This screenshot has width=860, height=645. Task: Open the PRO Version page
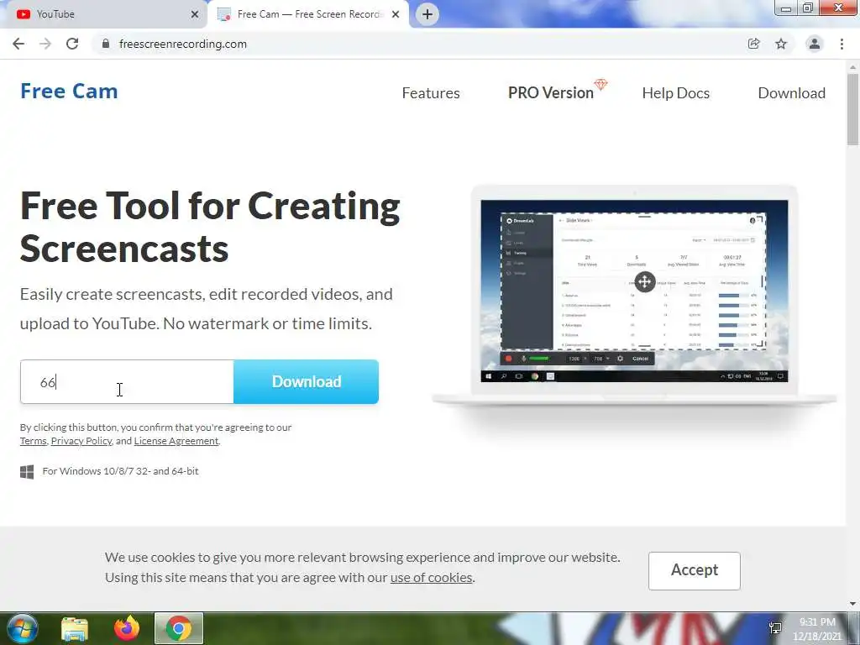point(551,92)
